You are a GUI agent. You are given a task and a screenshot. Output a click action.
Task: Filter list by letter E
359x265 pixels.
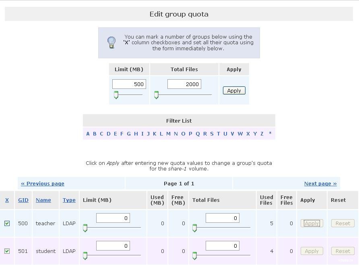coord(116,134)
